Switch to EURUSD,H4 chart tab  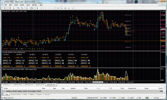(7, 85)
